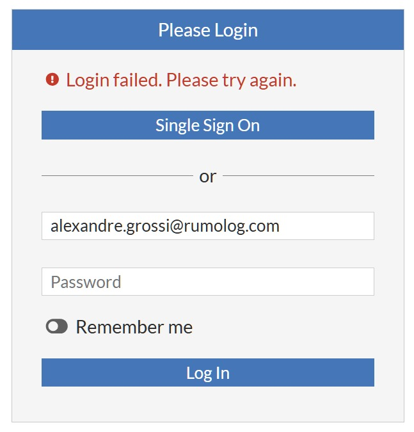Viewport: 414px width, 432px height.
Task: Click the "Login failed" error message text
Action: 181,81
